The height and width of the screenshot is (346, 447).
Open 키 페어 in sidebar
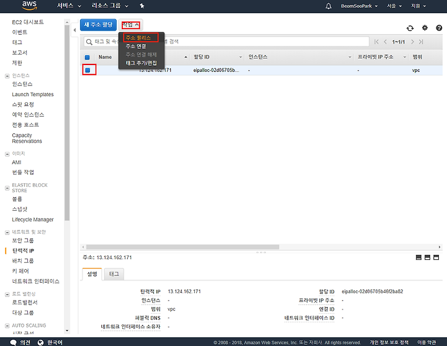click(20, 271)
